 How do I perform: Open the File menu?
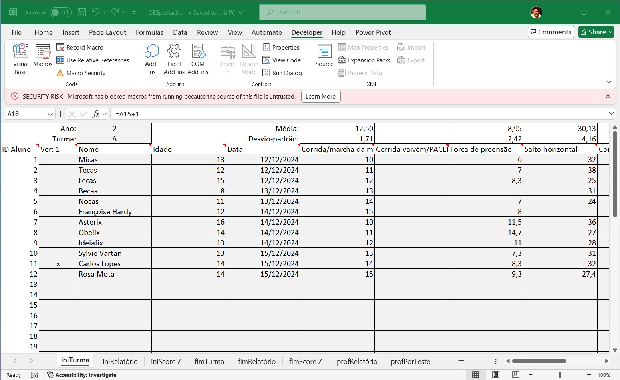[x=16, y=32]
